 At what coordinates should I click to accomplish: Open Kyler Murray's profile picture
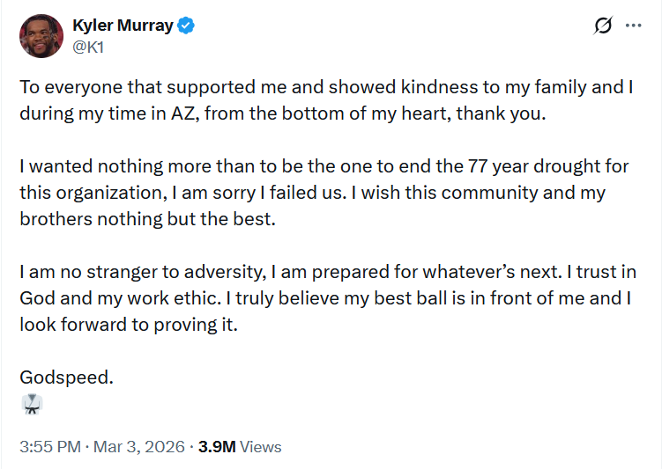41,36
